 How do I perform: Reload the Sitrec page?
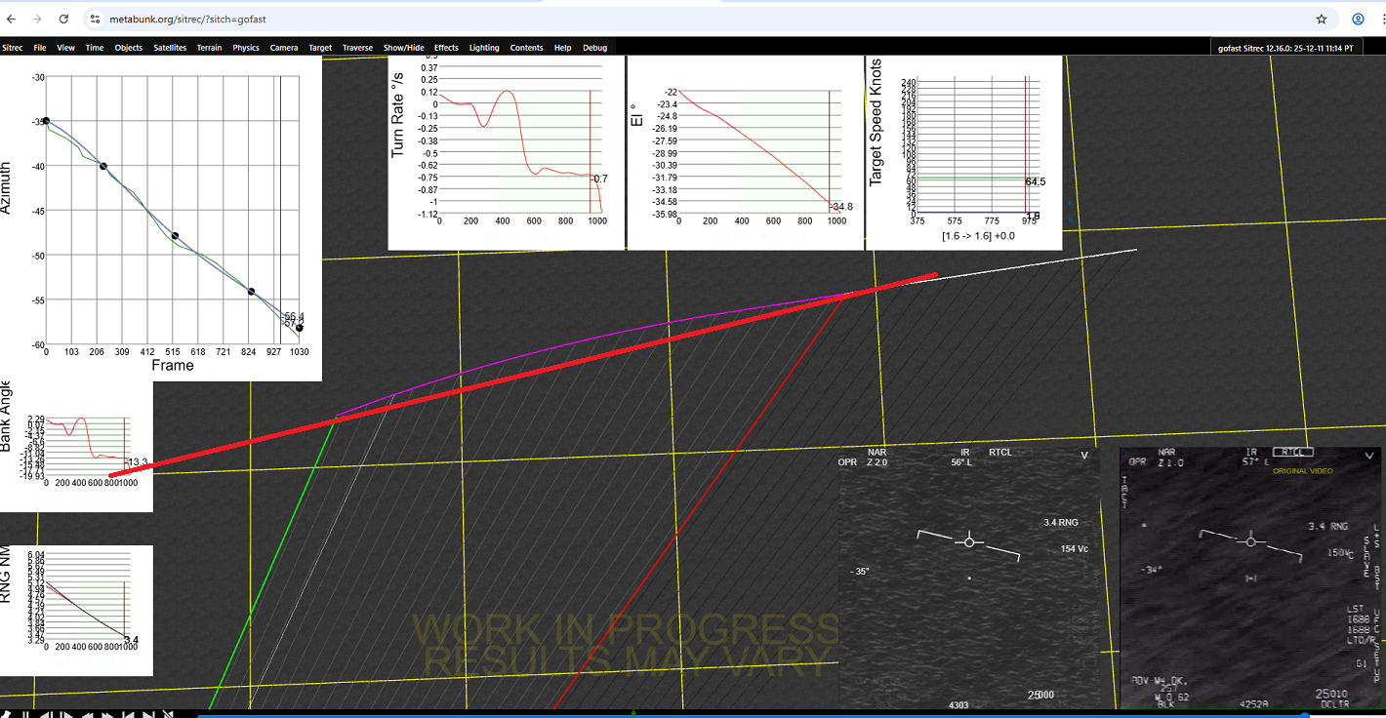(63, 19)
